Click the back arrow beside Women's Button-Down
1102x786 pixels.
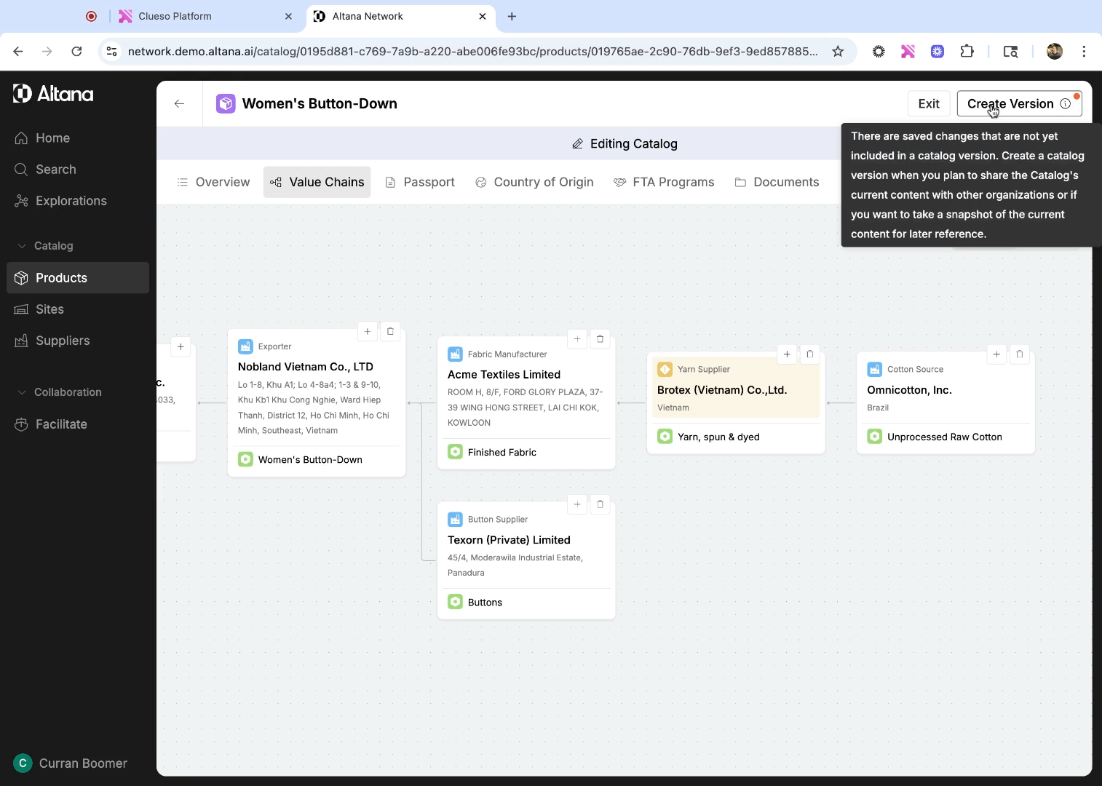(179, 103)
